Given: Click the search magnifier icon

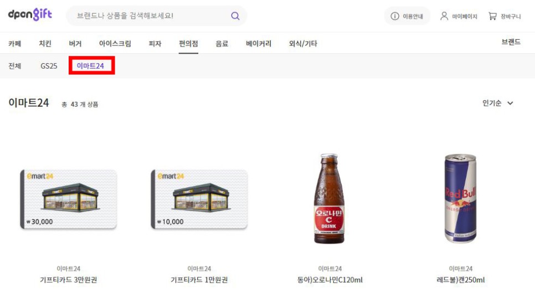Looking at the screenshot, I should pos(235,16).
